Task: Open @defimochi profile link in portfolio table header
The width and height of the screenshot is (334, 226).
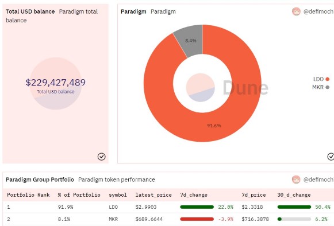Action: click(318, 180)
